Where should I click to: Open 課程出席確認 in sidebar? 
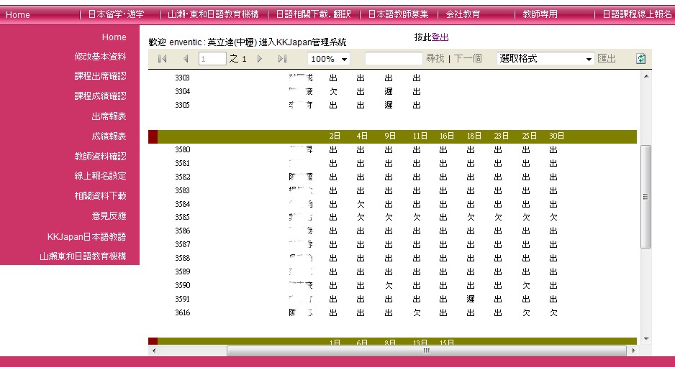coord(100,75)
